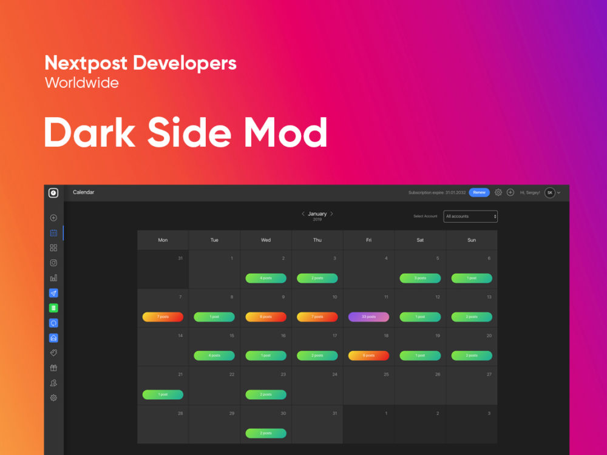607x455 pixels.
Task: Open the bar chart statistics icon
Action: point(53,278)
